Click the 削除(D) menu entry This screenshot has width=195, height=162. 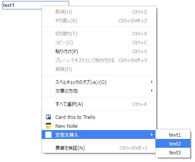point(99,69)
